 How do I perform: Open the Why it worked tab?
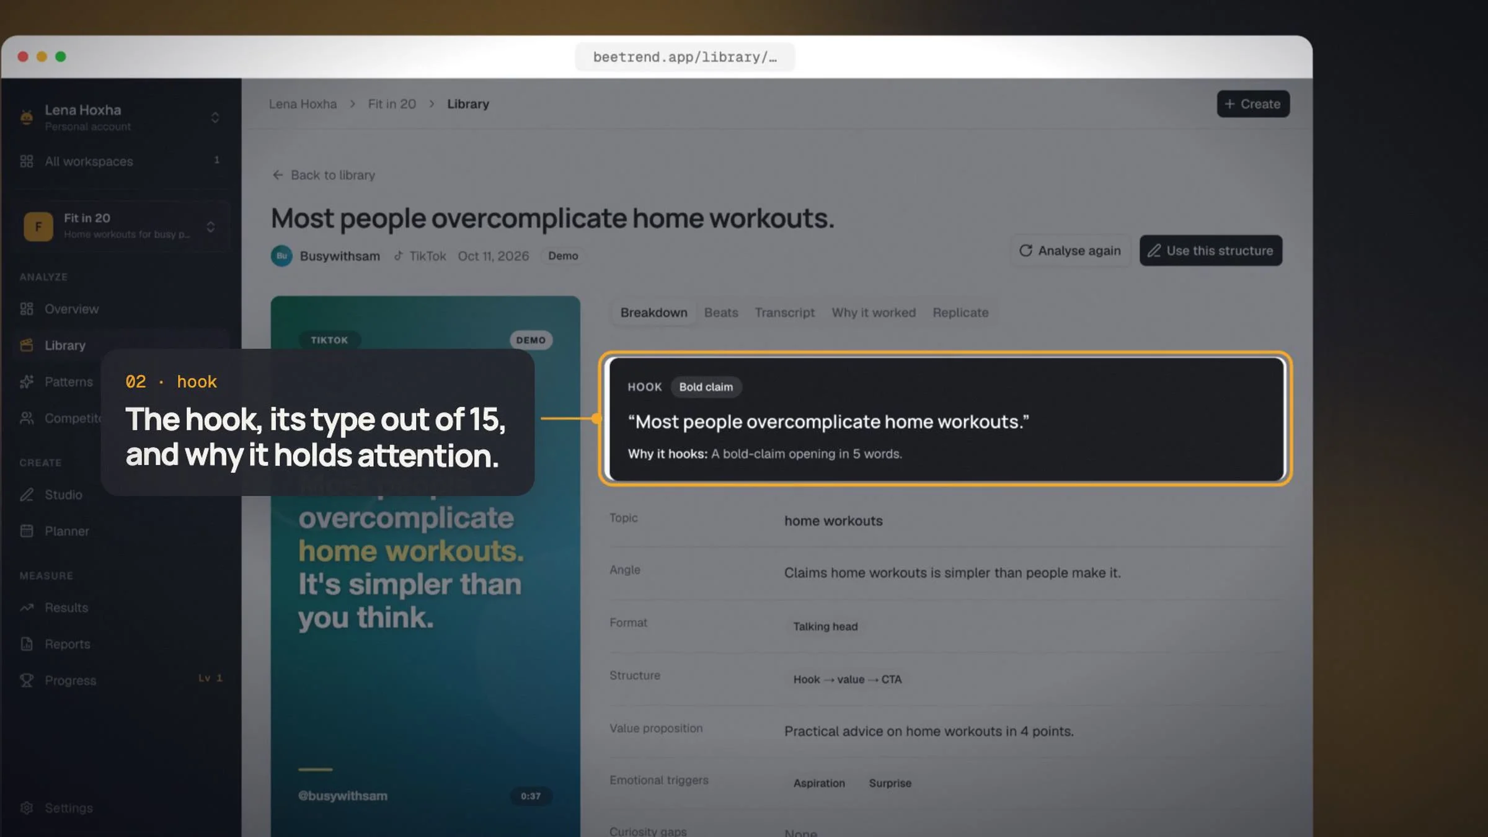point(874,312)
